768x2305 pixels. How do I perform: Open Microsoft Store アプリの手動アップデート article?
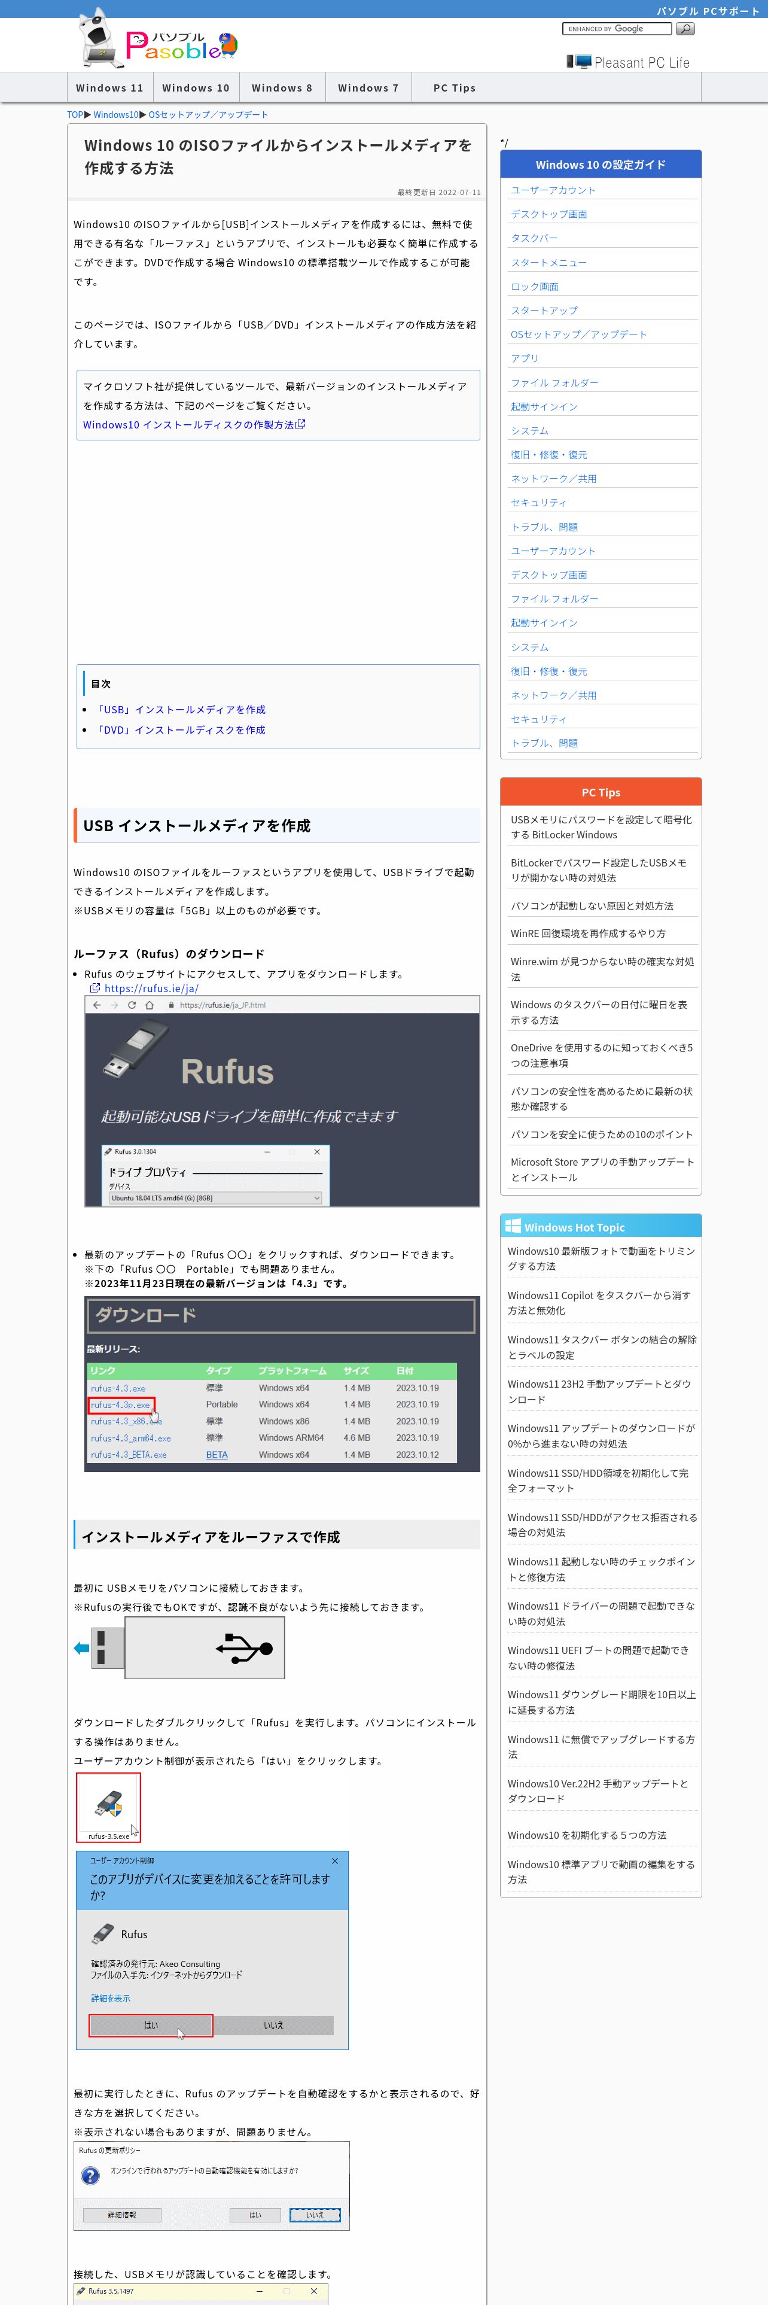[602, 1169]
